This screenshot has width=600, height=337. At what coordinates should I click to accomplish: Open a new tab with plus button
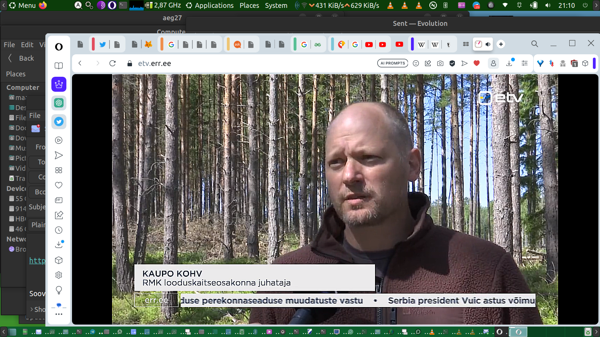[501, 44]
